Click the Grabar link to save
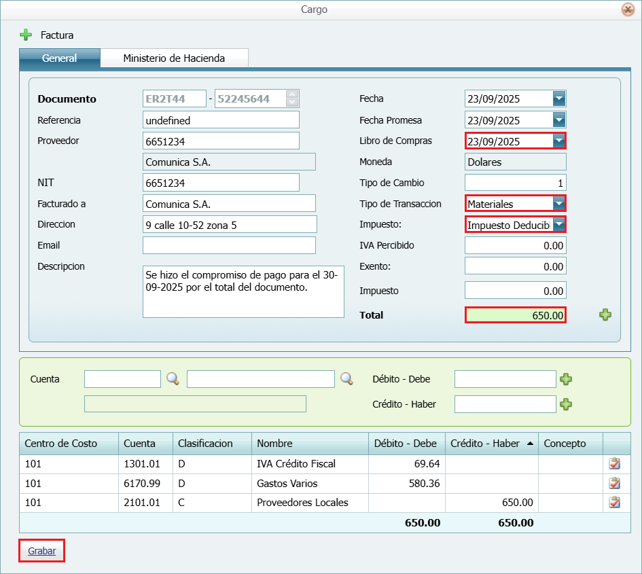This screenshot has width=642, height=574. pyautogui.click(x=41, y=551)
